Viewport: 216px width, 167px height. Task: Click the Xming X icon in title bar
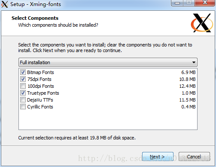4,4
